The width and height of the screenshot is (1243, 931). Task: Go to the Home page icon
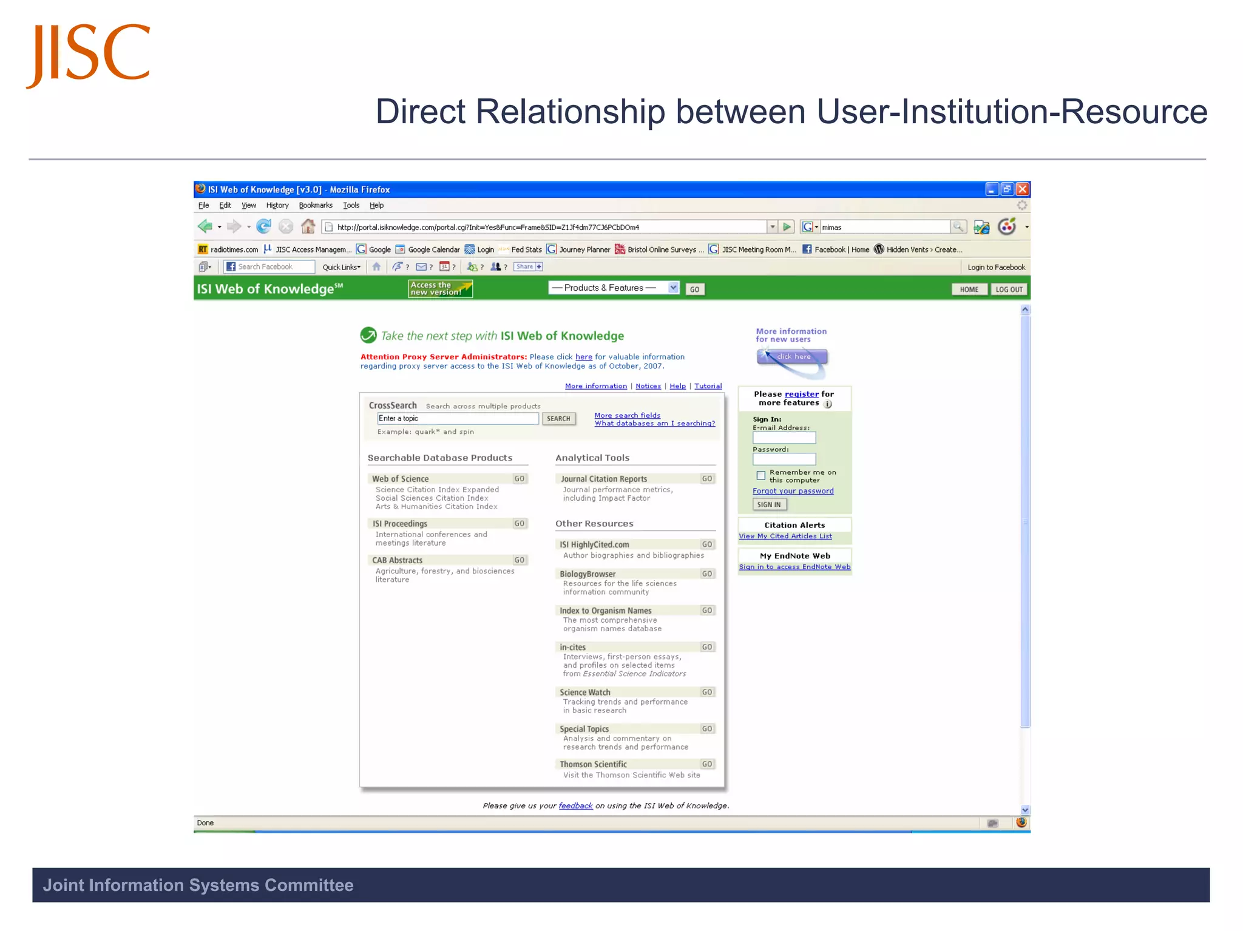(308, 227)
